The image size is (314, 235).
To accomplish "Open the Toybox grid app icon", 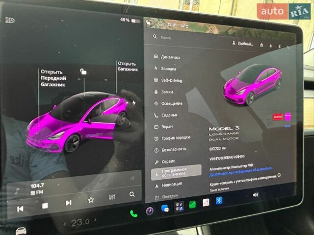I will click(179, 207).
